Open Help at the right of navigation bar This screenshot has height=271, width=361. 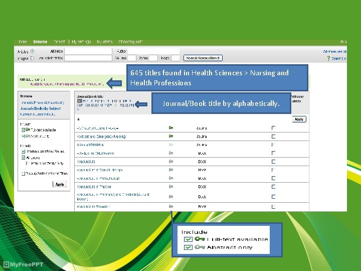(x=343, y=42)
